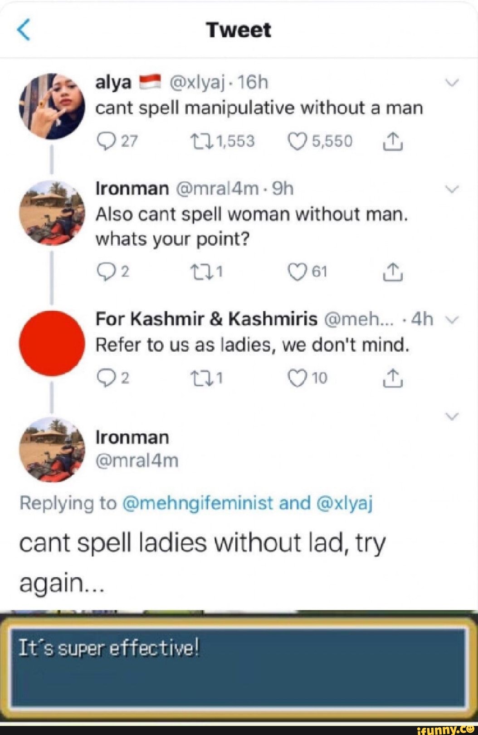
Task: Like alya's tweet with 5,550 likes
Action: [297, 141]
